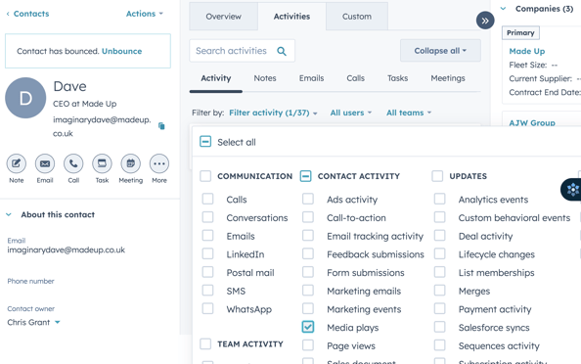Check the Conversations checkbox

point(208,217)
